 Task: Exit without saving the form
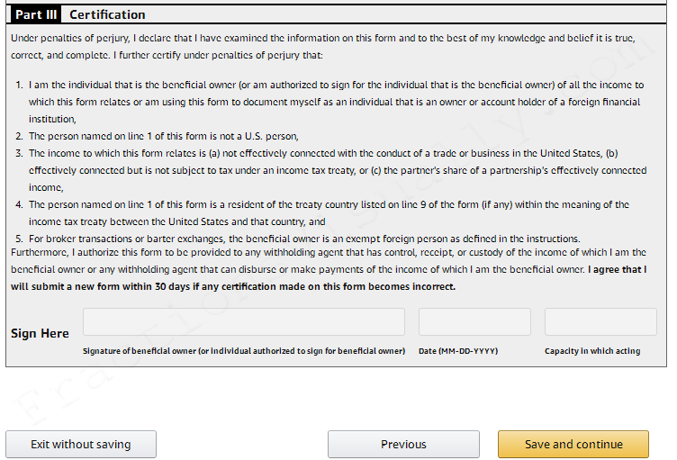[81, 444]
